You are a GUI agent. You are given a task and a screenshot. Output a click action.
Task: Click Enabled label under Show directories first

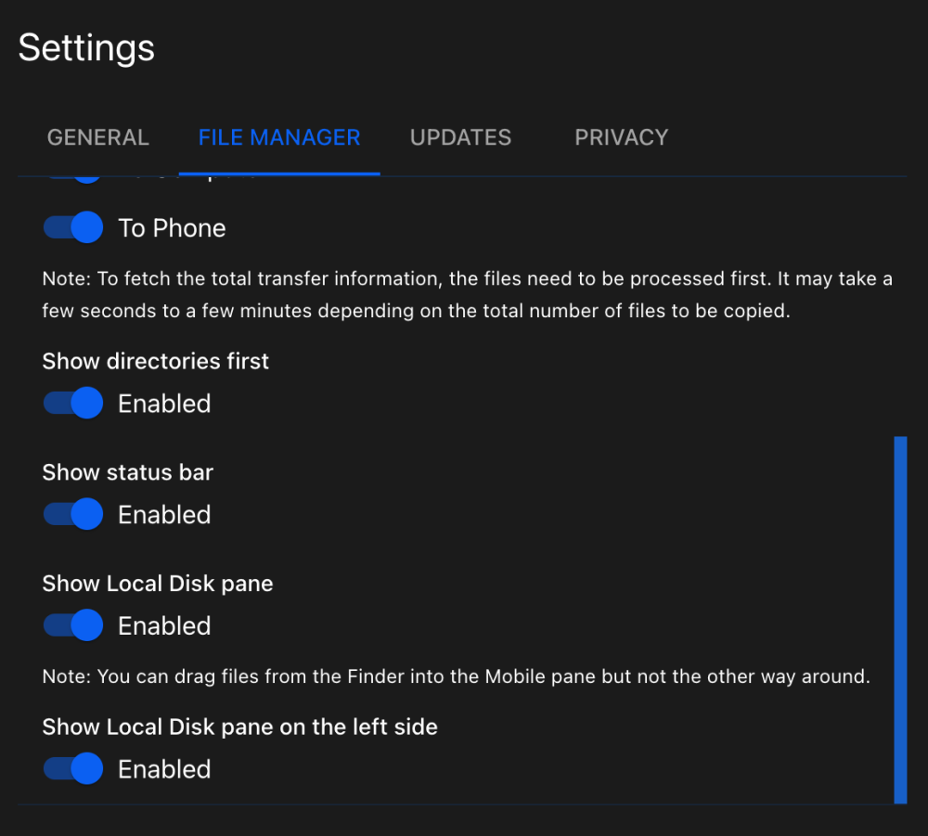(x=164, y=404)
